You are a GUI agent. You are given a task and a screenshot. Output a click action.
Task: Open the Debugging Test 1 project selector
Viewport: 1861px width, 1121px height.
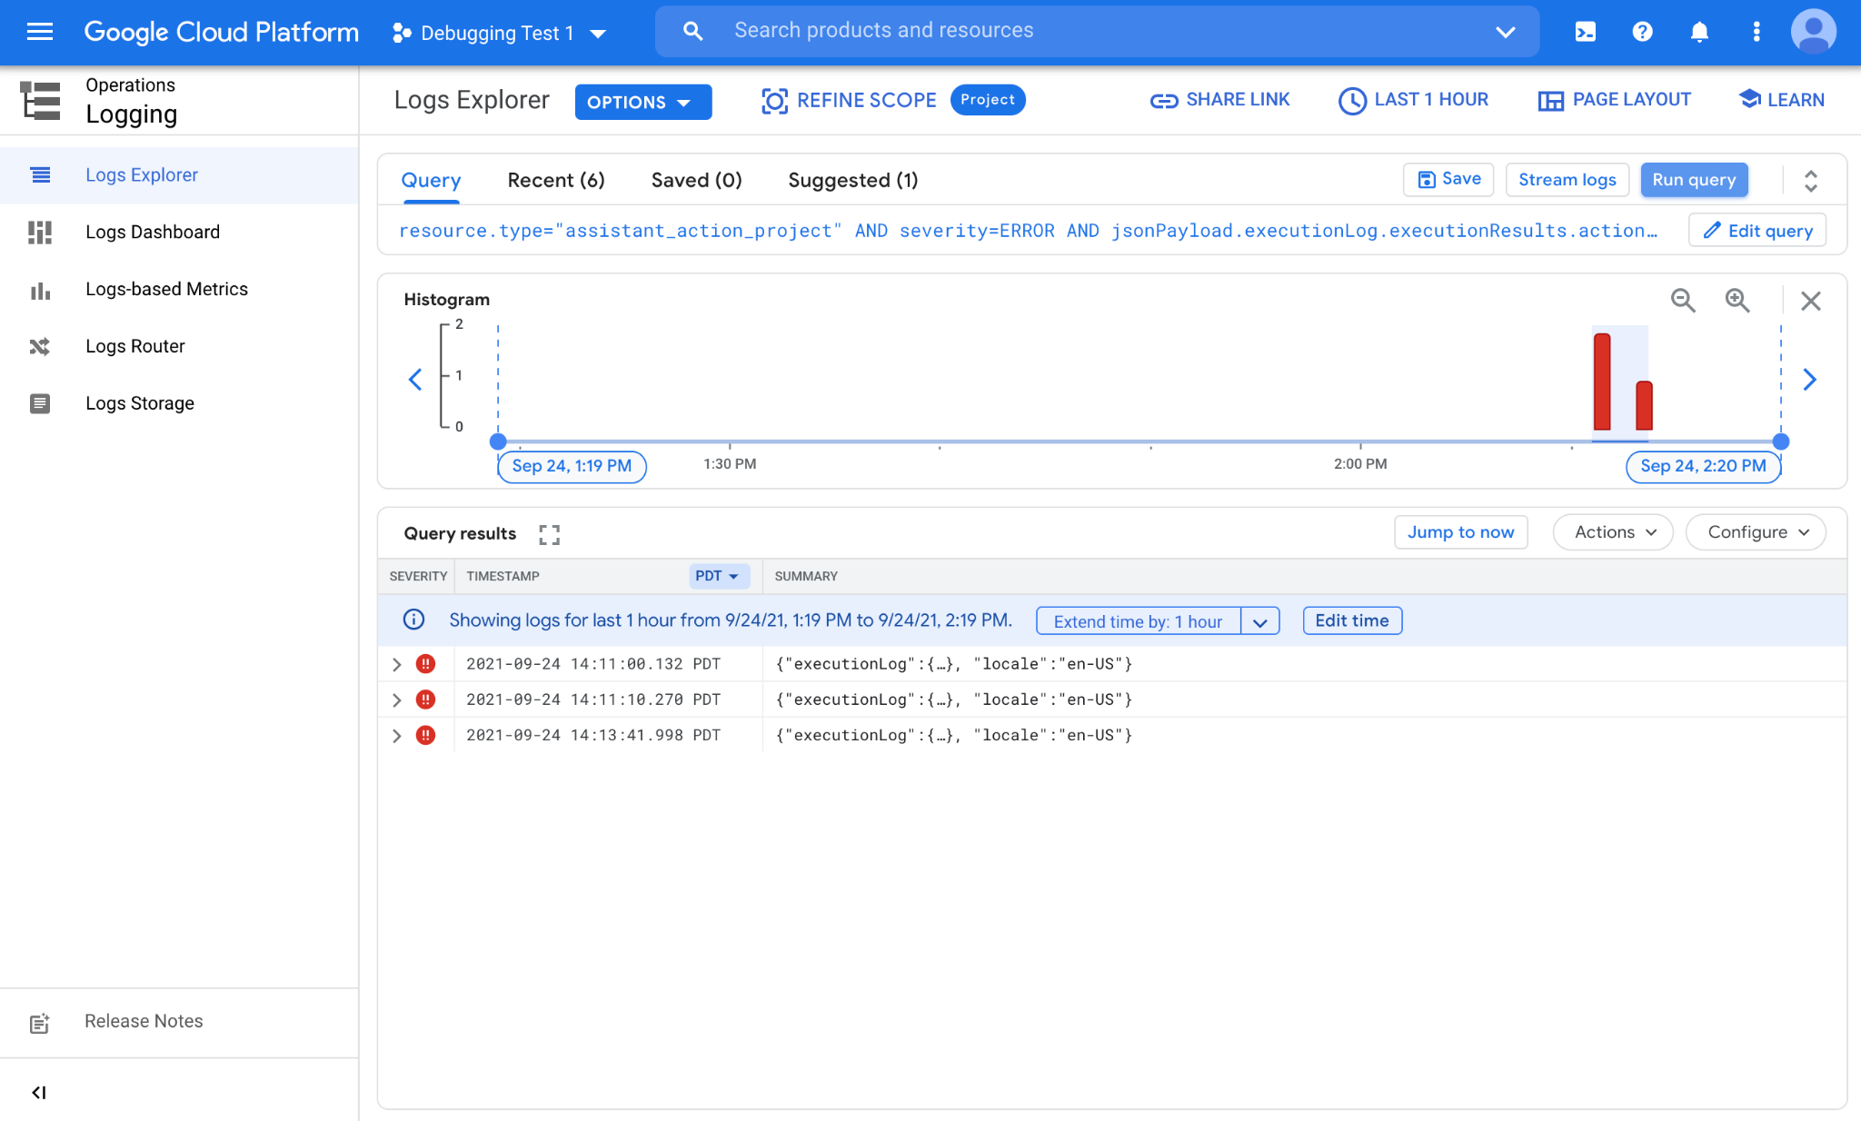coord(499,33)
